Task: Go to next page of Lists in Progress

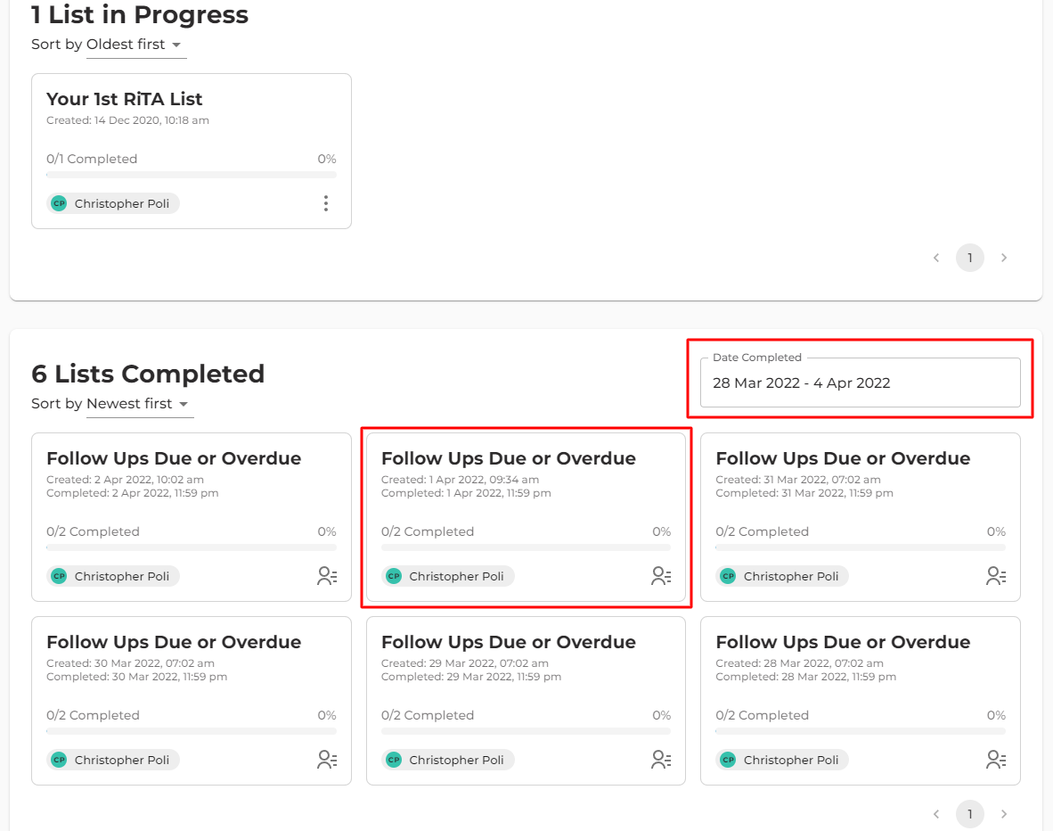Action: point(1004,258)
